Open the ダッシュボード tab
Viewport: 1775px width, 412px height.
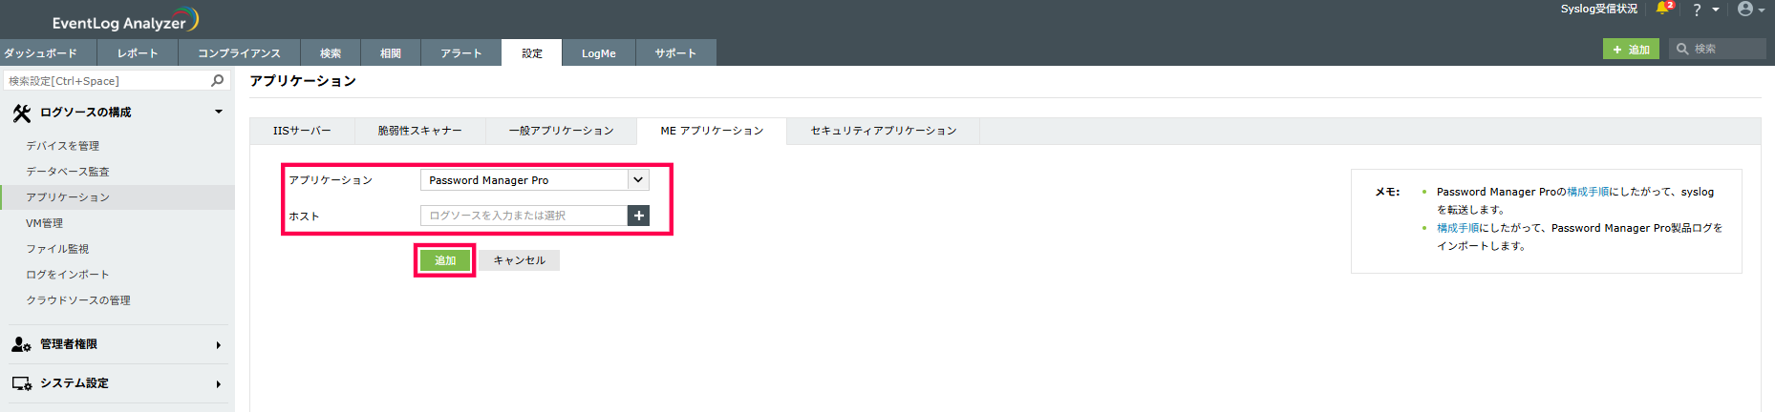(x=48, y=53)
